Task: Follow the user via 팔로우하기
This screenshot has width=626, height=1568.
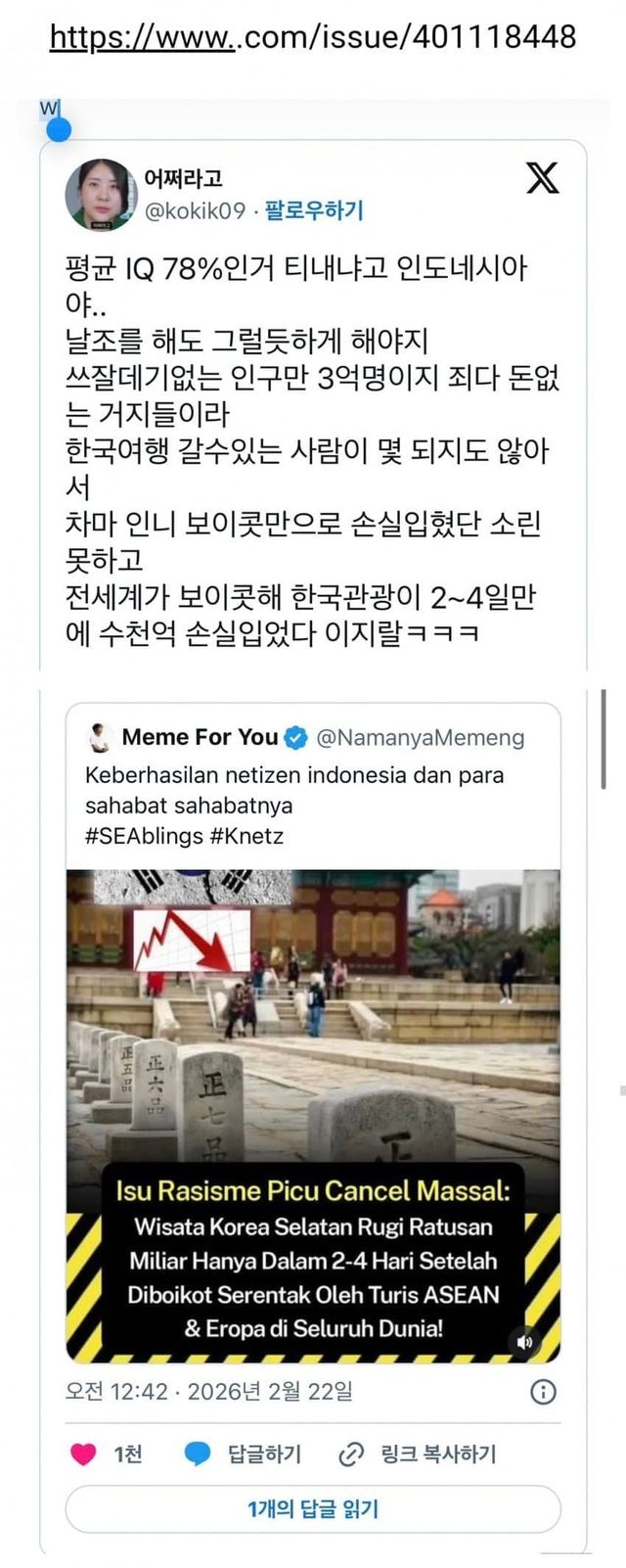Action: [314, 209]
